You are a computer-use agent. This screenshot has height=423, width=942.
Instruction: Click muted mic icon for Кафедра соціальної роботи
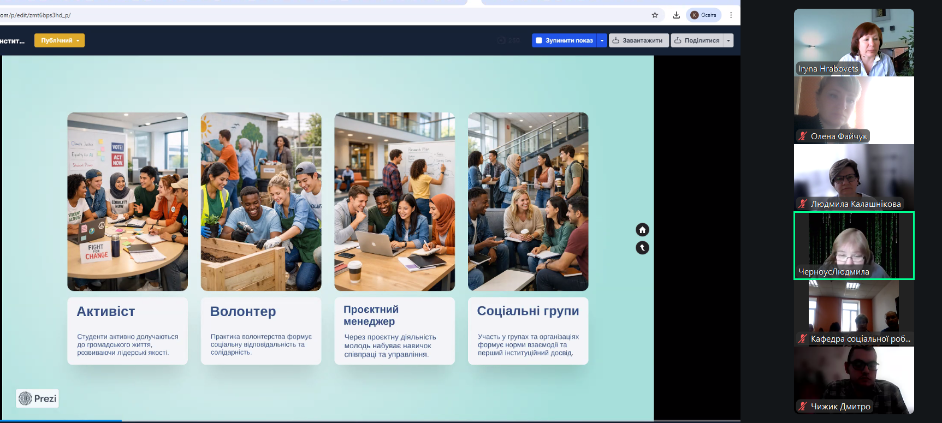[x=802, y=338]
